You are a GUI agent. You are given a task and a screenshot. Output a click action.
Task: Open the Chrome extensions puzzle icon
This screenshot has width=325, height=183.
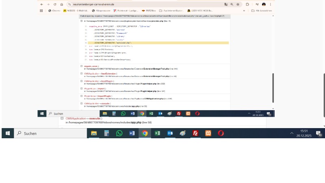247,4
